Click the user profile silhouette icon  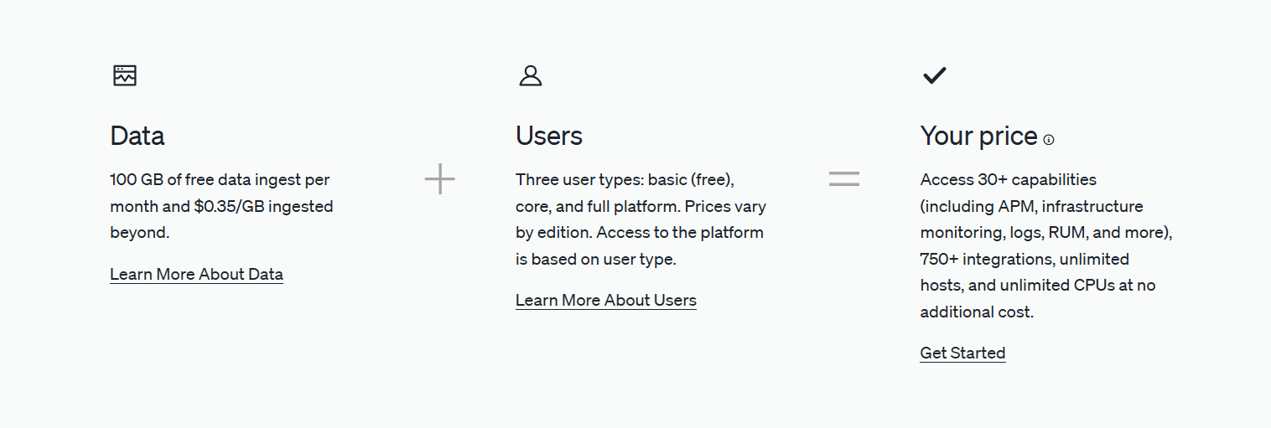coord(531,75)
